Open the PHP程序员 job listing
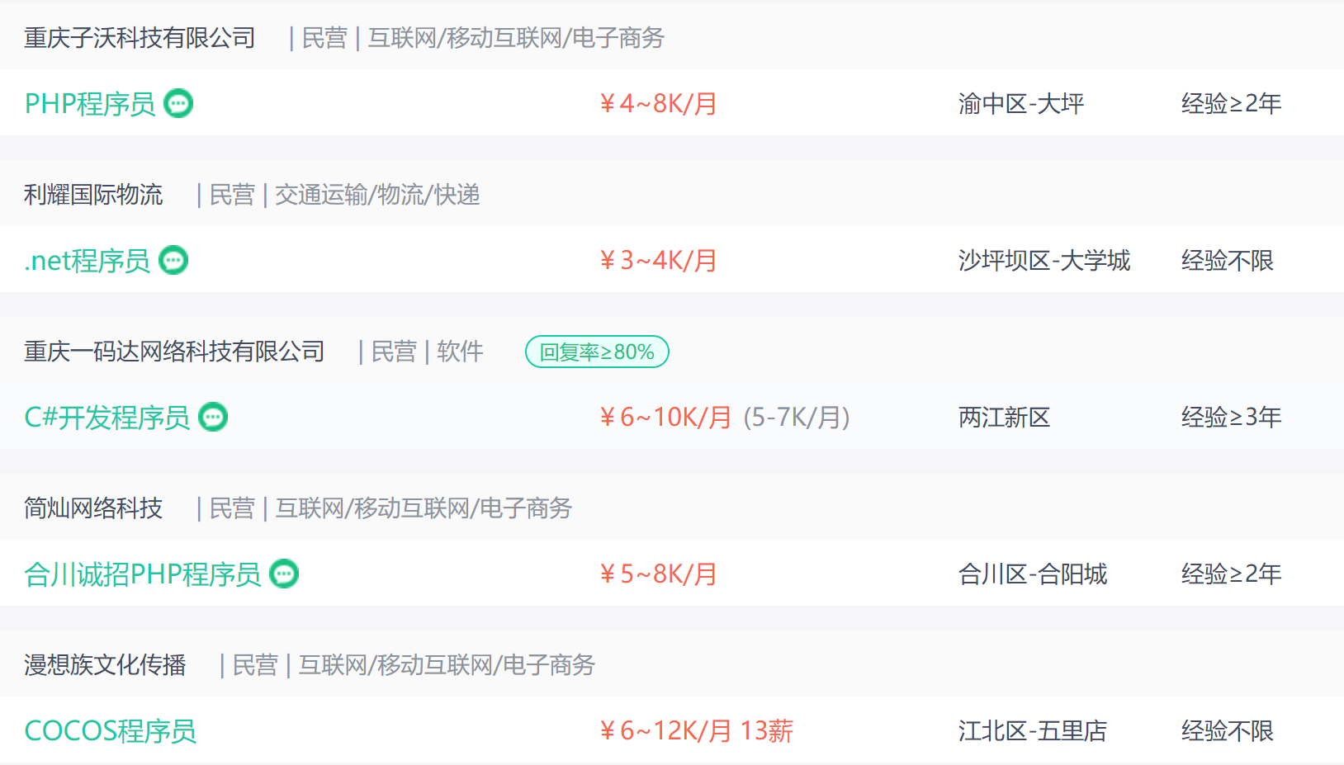The width and height of the screenshot is (1344, 765). coord(90,103)
